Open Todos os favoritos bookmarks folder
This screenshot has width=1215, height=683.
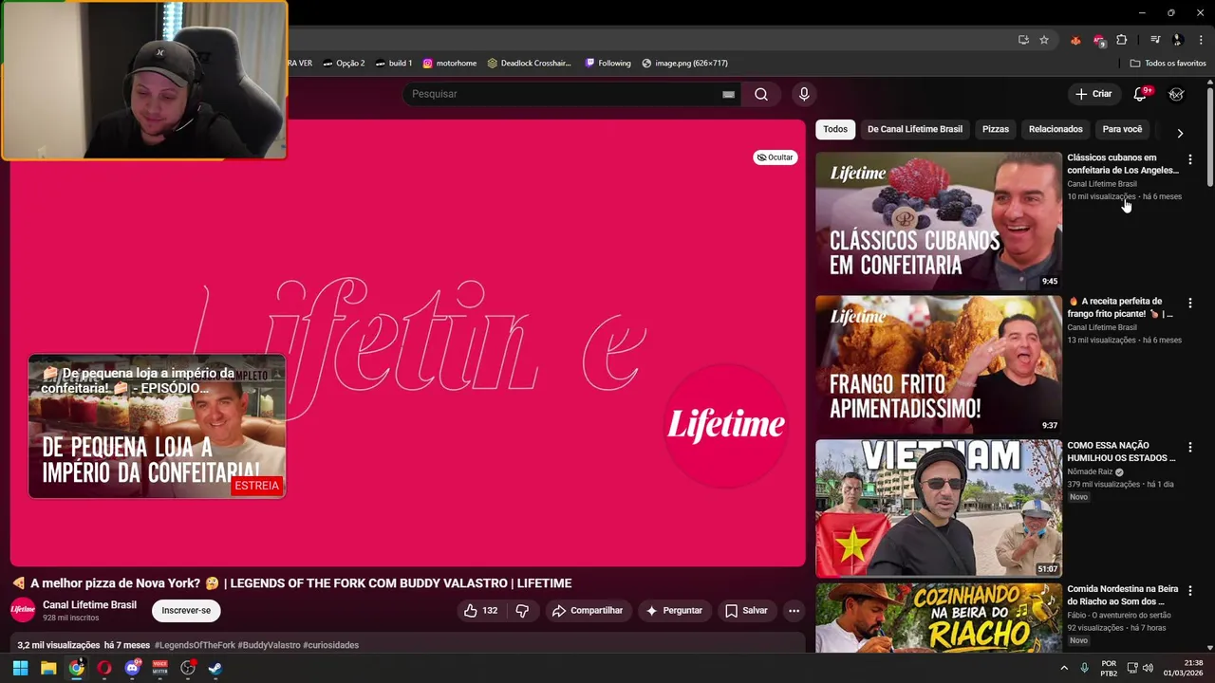tap(1168, 64)
